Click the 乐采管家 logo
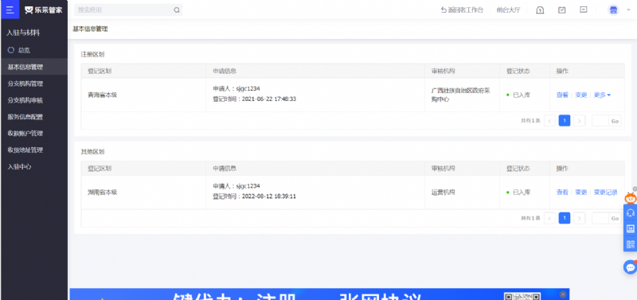This screenshot has width=637, height=300. tap(44, 10)
